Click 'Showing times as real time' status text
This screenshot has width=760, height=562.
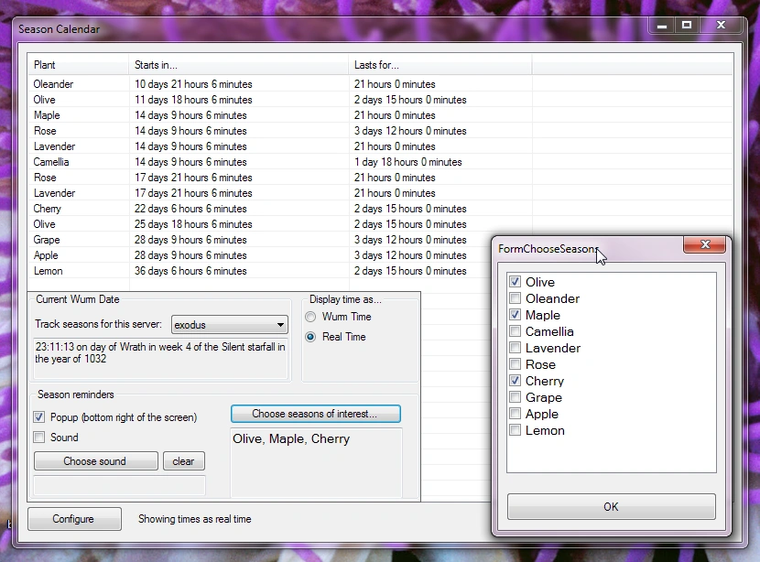[194, 519]
